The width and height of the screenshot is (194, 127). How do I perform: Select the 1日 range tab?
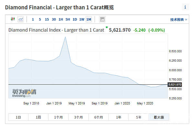[x=18, y=117]
